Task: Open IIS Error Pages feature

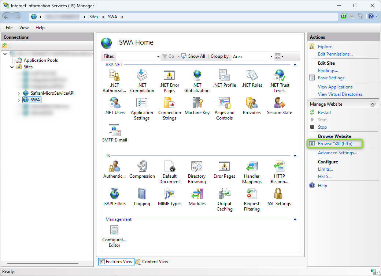Action: pos(224,170)
